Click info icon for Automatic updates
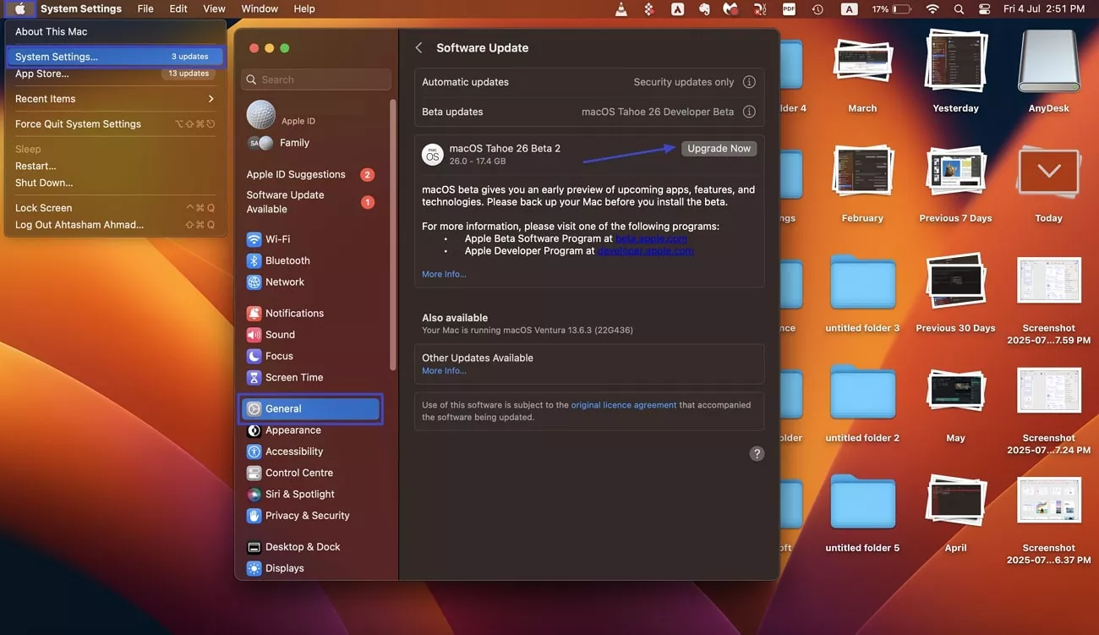This screenshot has height=635, width=1099. coord(749,82)
